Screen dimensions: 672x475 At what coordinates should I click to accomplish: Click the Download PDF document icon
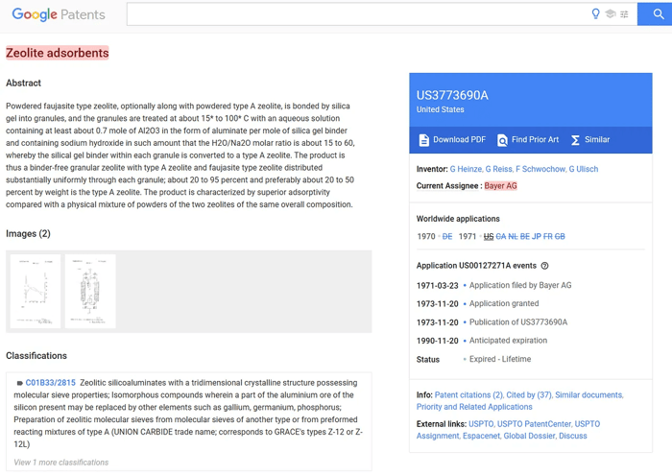tap(424, 140)
